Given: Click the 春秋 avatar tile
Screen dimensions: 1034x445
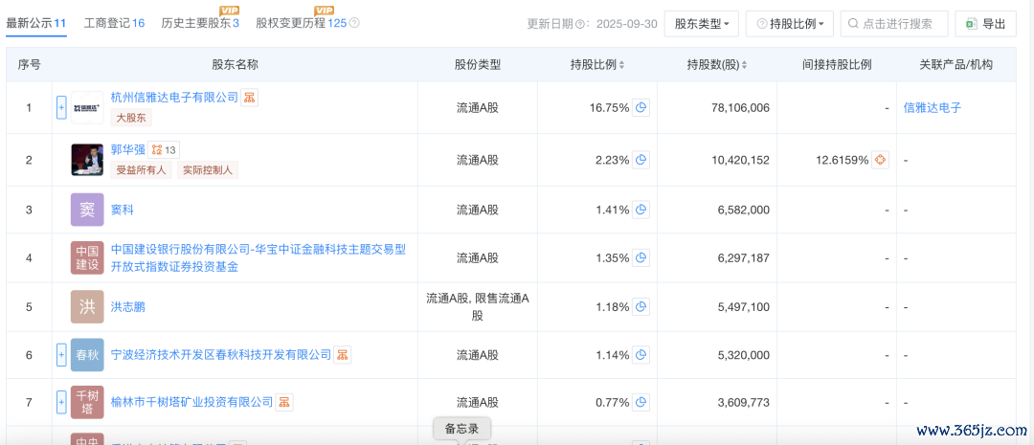Looking at the screenshot, I should pyautogui.click(x=87, y=355).
